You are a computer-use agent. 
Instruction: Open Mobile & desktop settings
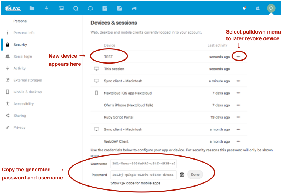(x=27, y=92)
